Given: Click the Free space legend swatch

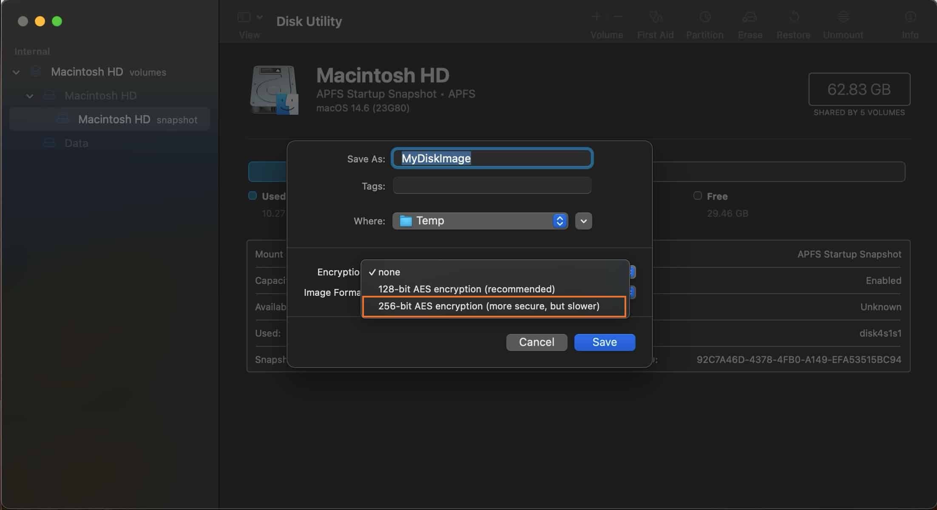Looking at the screenshot, I should [x=697, y=195].
